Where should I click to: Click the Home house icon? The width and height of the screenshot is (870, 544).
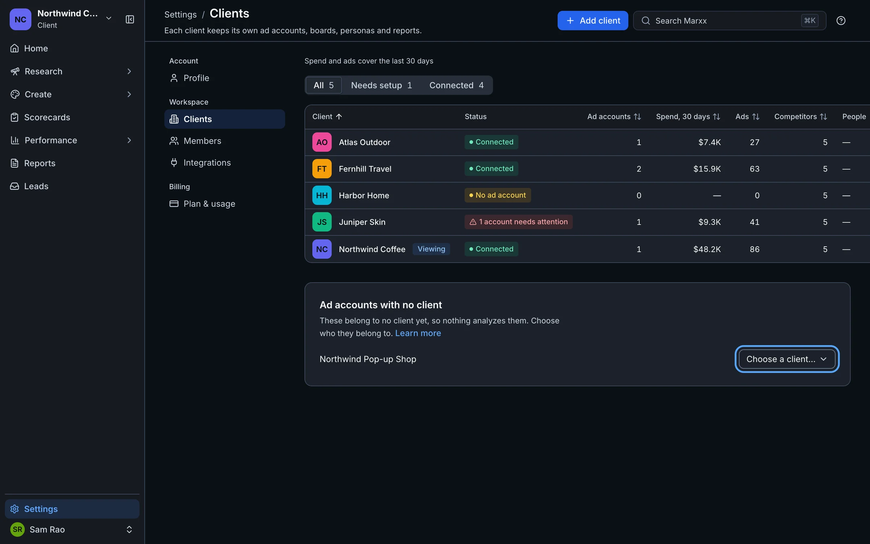[14, 48]
